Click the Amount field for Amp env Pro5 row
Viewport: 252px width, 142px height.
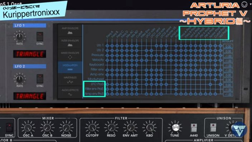(x=228, y=95)
